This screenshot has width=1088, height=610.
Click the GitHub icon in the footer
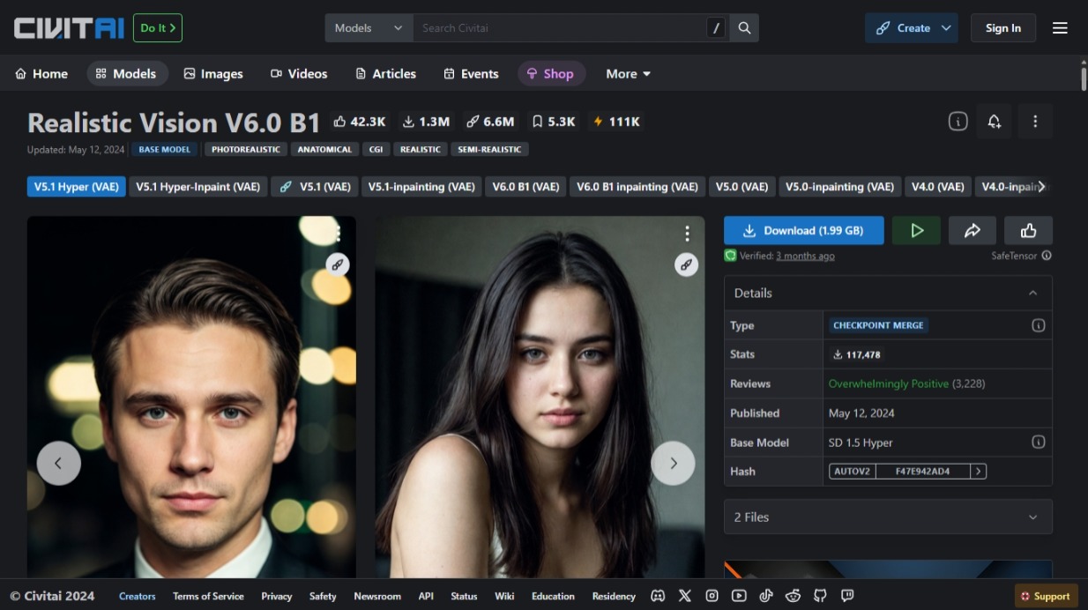(819, 596)
